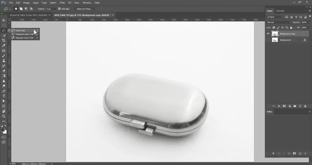The height and width of the screenshot is (165, 312).
Task: Select the Crop tool
Action: pyautogui.click(x=4, y=40)
